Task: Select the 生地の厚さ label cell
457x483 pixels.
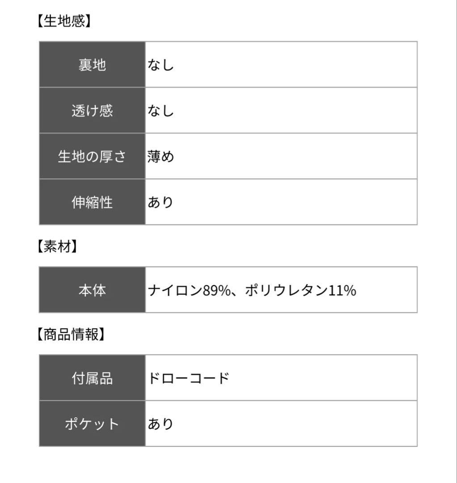Action: click(92, 157)
